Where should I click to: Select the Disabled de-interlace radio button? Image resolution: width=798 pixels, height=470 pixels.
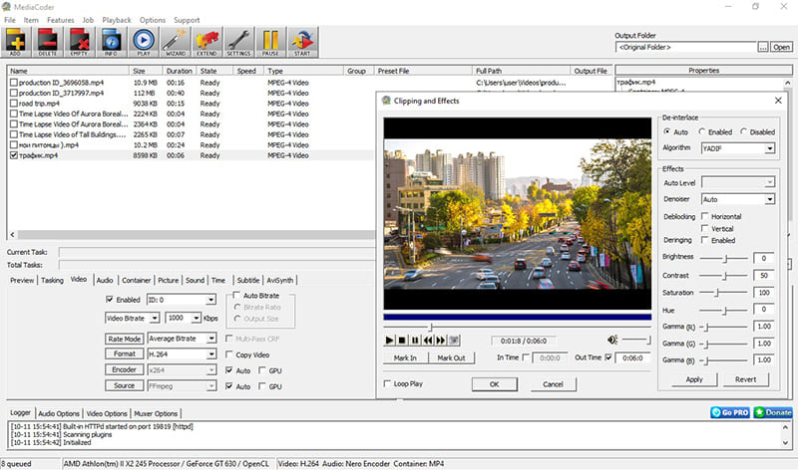point(744,131)
